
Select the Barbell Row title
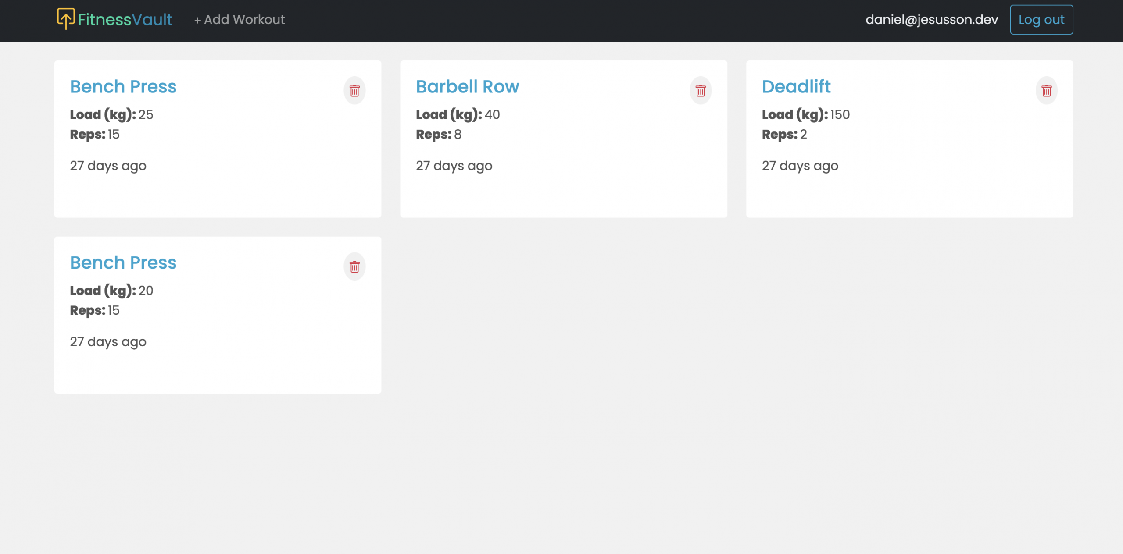coord(467,87)
